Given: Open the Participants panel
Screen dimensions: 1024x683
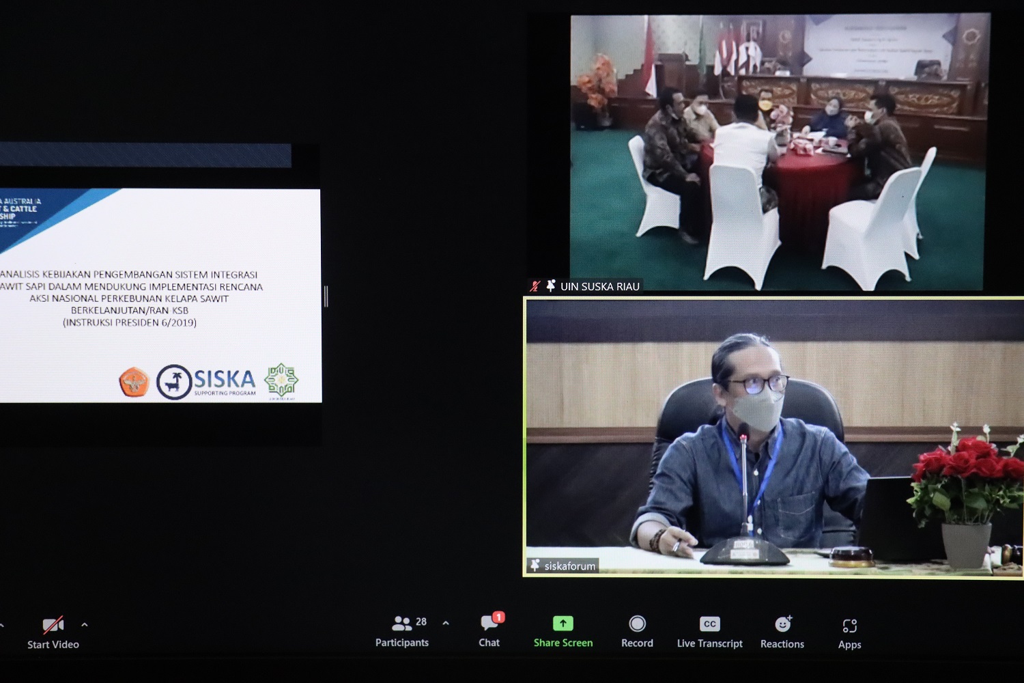Looking at the screenshot, I should [x=401, y=632].
